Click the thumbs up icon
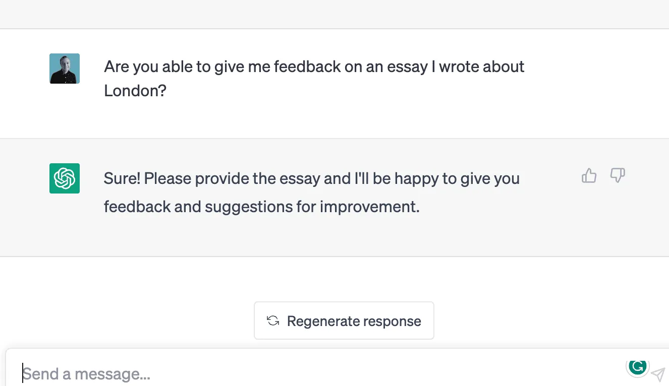Screen dimensions: 669x386 pos(589,176)
